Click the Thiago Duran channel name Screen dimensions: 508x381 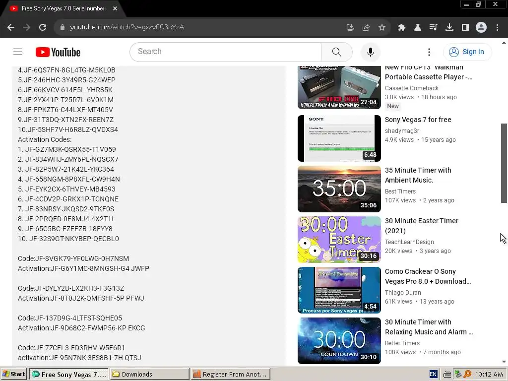(403, 293)
